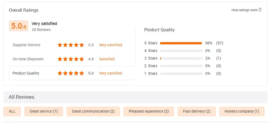This screenshot has height=124, width=269.
Task: Click the 39 Reviews count text
Action: click(x=41, y=30)
